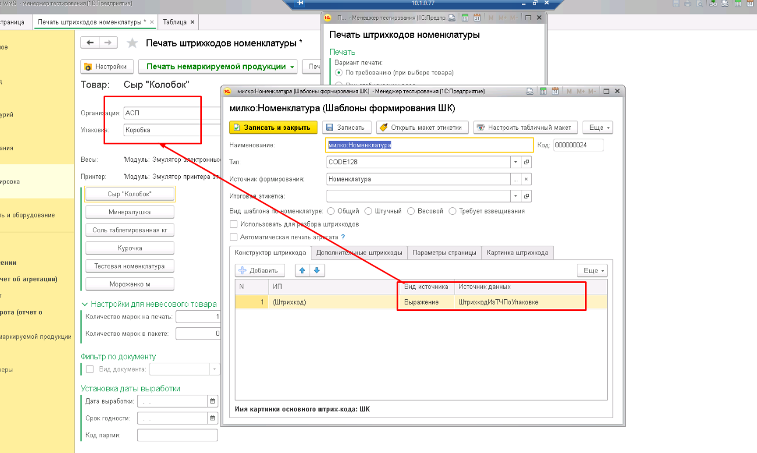Click calendar icon in small Печать штрихкодов window
The width and height of the screenshot is (757, 453).
tap(476, 17)
